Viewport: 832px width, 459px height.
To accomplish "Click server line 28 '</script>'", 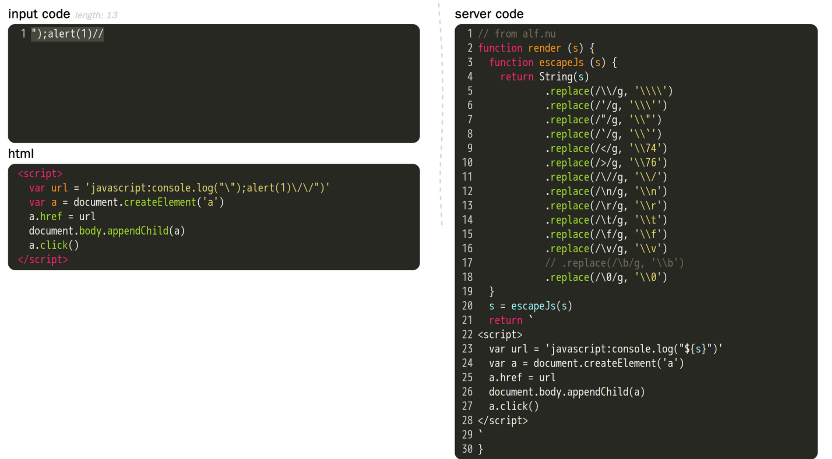I will point(503,421).
